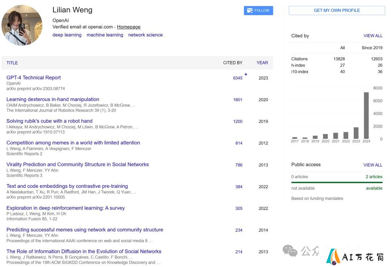Image resolution: width=391 pixels, height=267 pixels.
Task: Click year 2012 in the Competition among memes row
Action: click(x=263, y=143)
